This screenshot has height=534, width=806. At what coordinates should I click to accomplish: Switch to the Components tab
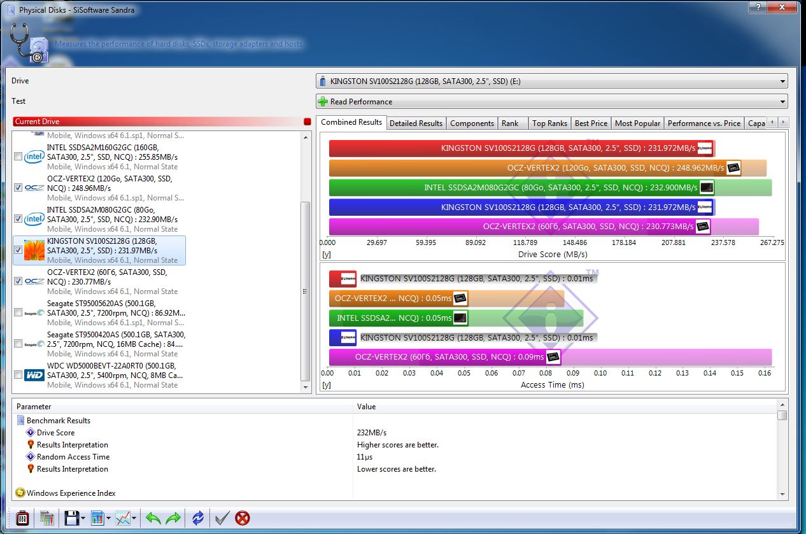coord(472,123)
